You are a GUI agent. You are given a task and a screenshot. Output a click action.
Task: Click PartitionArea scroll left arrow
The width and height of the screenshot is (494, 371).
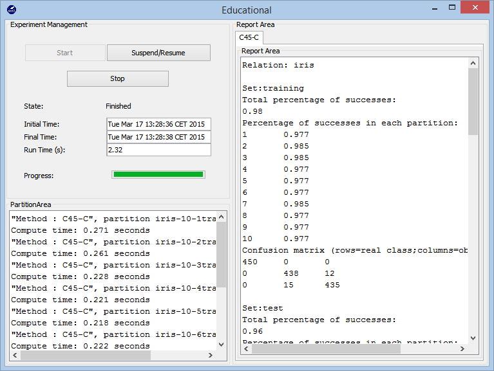15,355
